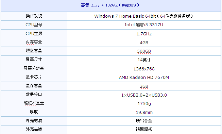Click the 2GB video memory value
The image size is (222, 134).
144,86
